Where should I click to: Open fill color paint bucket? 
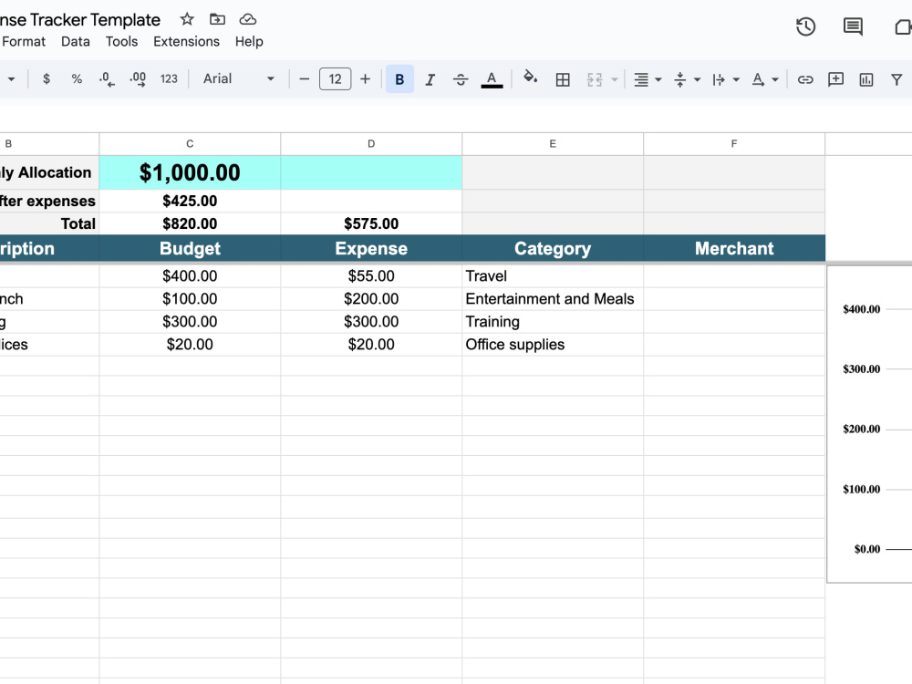(531, 78)
